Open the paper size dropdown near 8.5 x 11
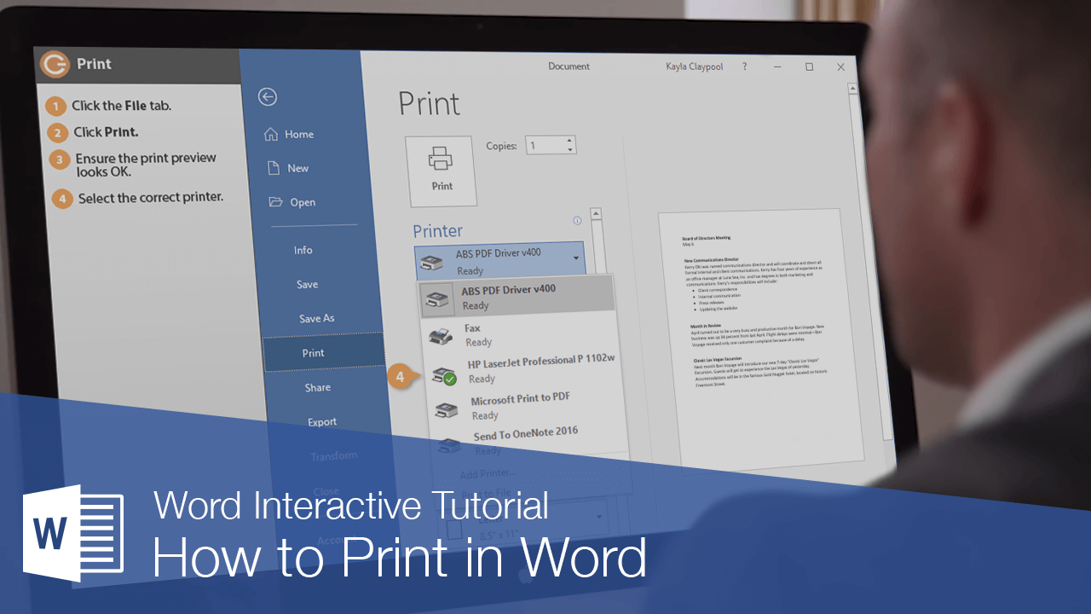The image size is (1091, 614). (597, 516)
